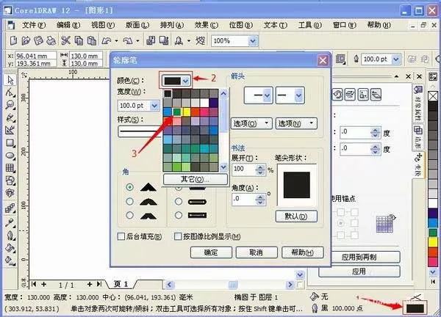Expand the 选项(N) arrow options menu
The height and width of the screenshot is (317, 441).
point(296,123)
